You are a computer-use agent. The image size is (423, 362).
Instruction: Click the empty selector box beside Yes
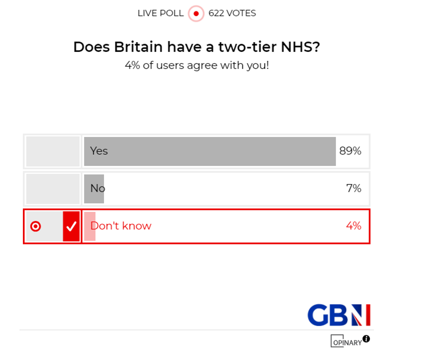tap(52, 151)
